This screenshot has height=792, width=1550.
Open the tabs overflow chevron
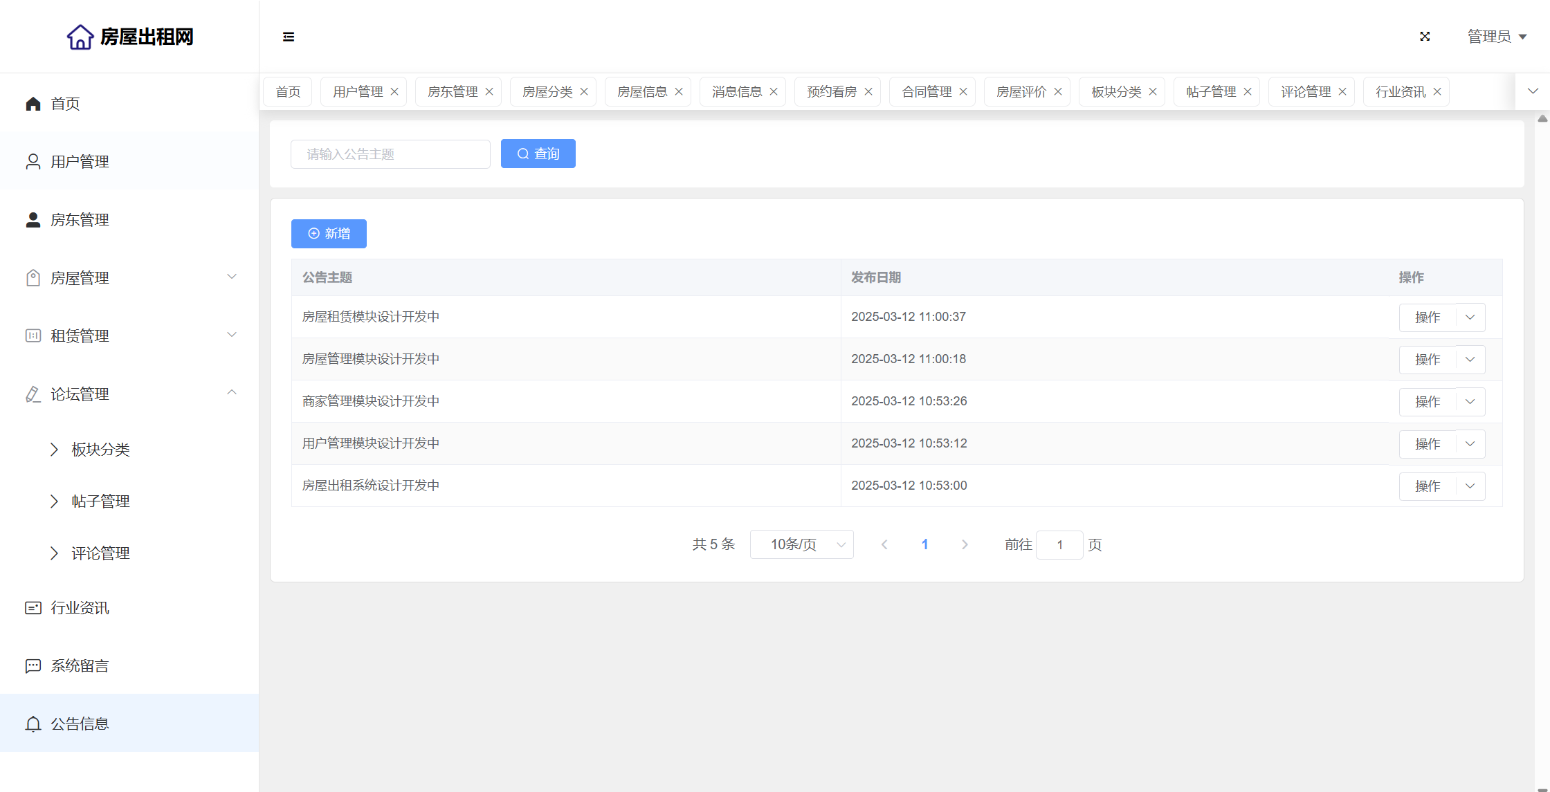[x=1533, y=91]
